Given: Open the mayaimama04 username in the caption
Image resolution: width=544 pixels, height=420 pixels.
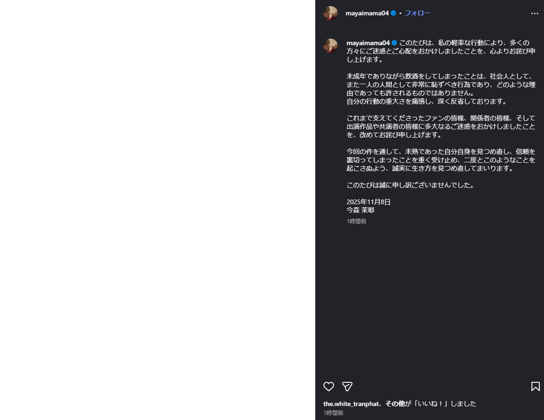Looking at the screenshot, I should (x=368, y=43).
